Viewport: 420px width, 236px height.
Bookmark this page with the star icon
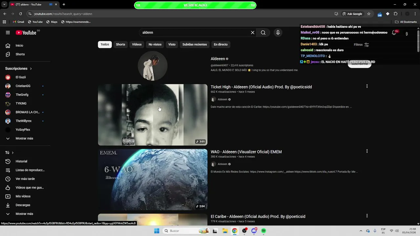coord(369,14)
